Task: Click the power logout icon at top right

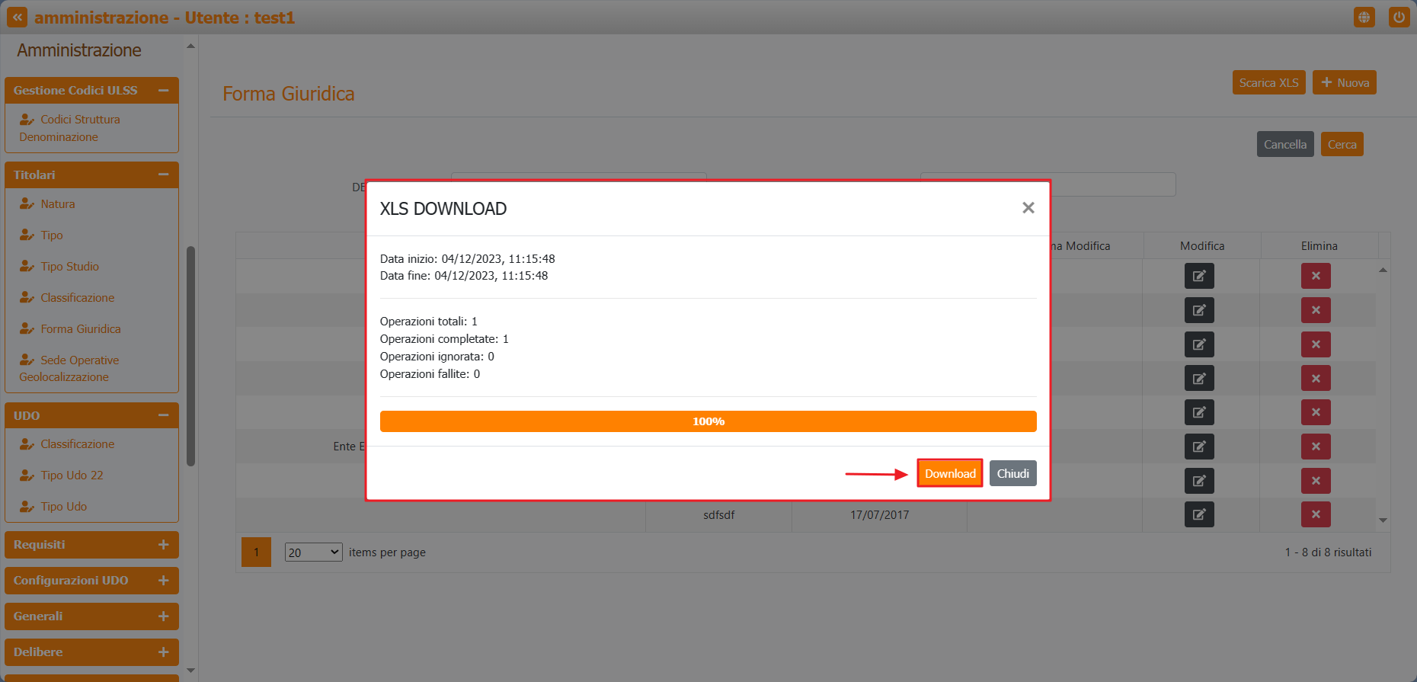Action: [x=1399, y=17]
